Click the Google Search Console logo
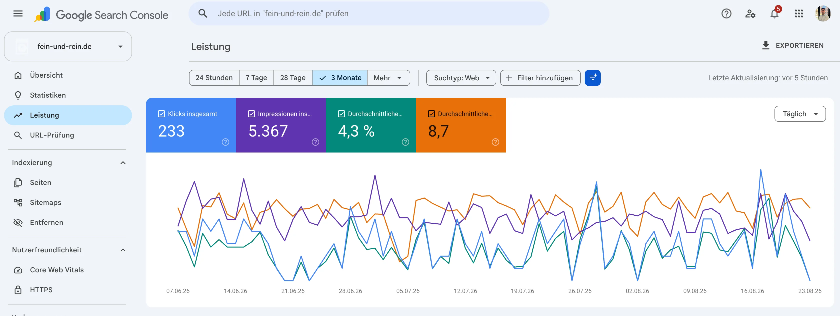Screen dimensions: 840x316 click(101, 15)
